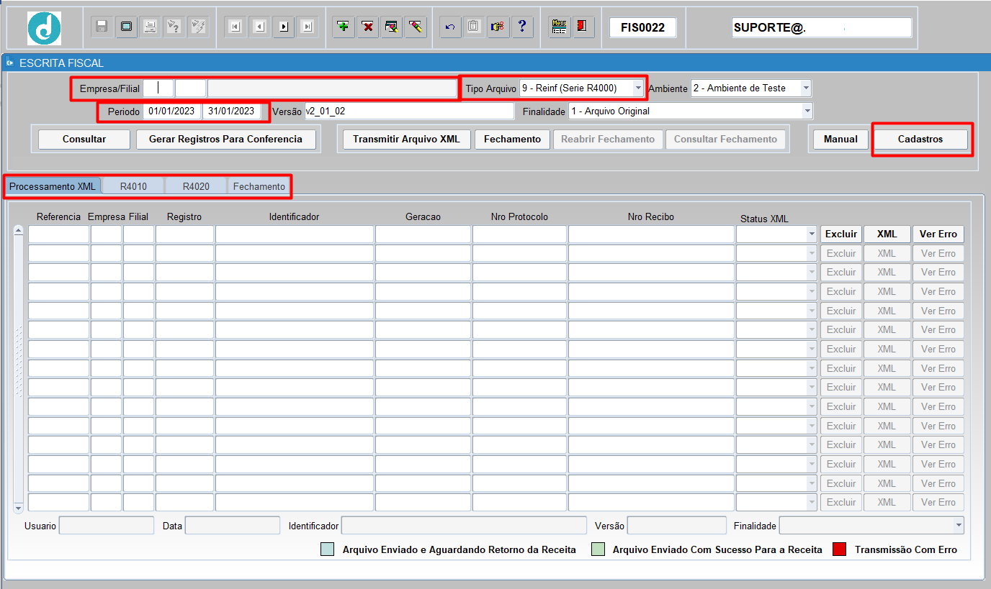The image size is (991, 589).
Task: Click the Usuario field at bottom
Action: click(x=107, y=526)
